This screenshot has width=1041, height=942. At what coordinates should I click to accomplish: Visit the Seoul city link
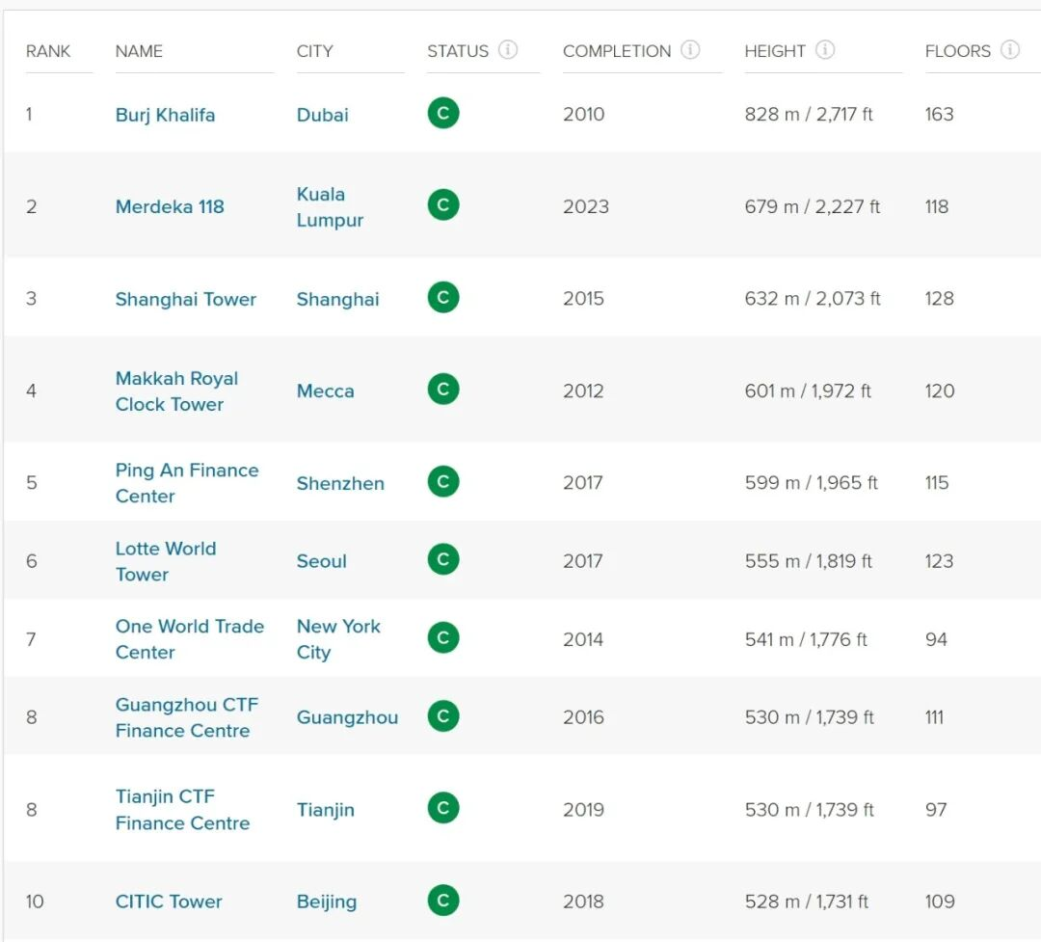[321, 561]
